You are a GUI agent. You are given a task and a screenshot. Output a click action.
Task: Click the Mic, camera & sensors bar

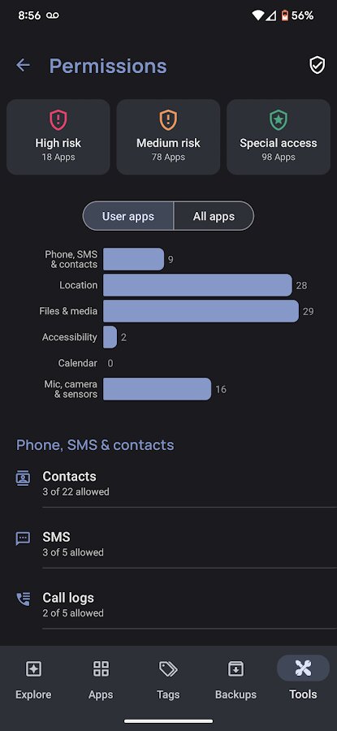(x=157, y=389)
